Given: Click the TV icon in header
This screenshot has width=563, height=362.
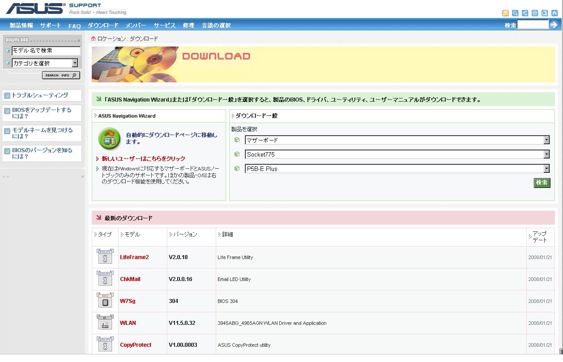Looking at the screenshot, I should click(545, 13).
